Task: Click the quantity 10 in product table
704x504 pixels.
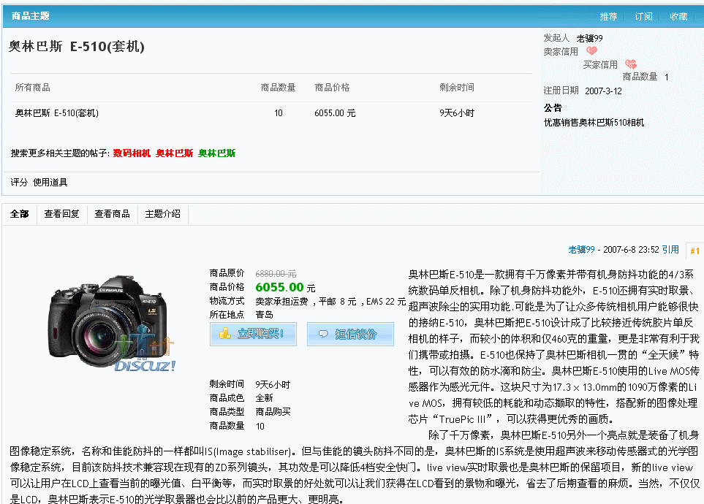Action: (279, 113)
